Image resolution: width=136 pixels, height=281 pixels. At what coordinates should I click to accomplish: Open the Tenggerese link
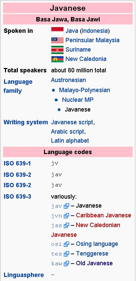92,254
